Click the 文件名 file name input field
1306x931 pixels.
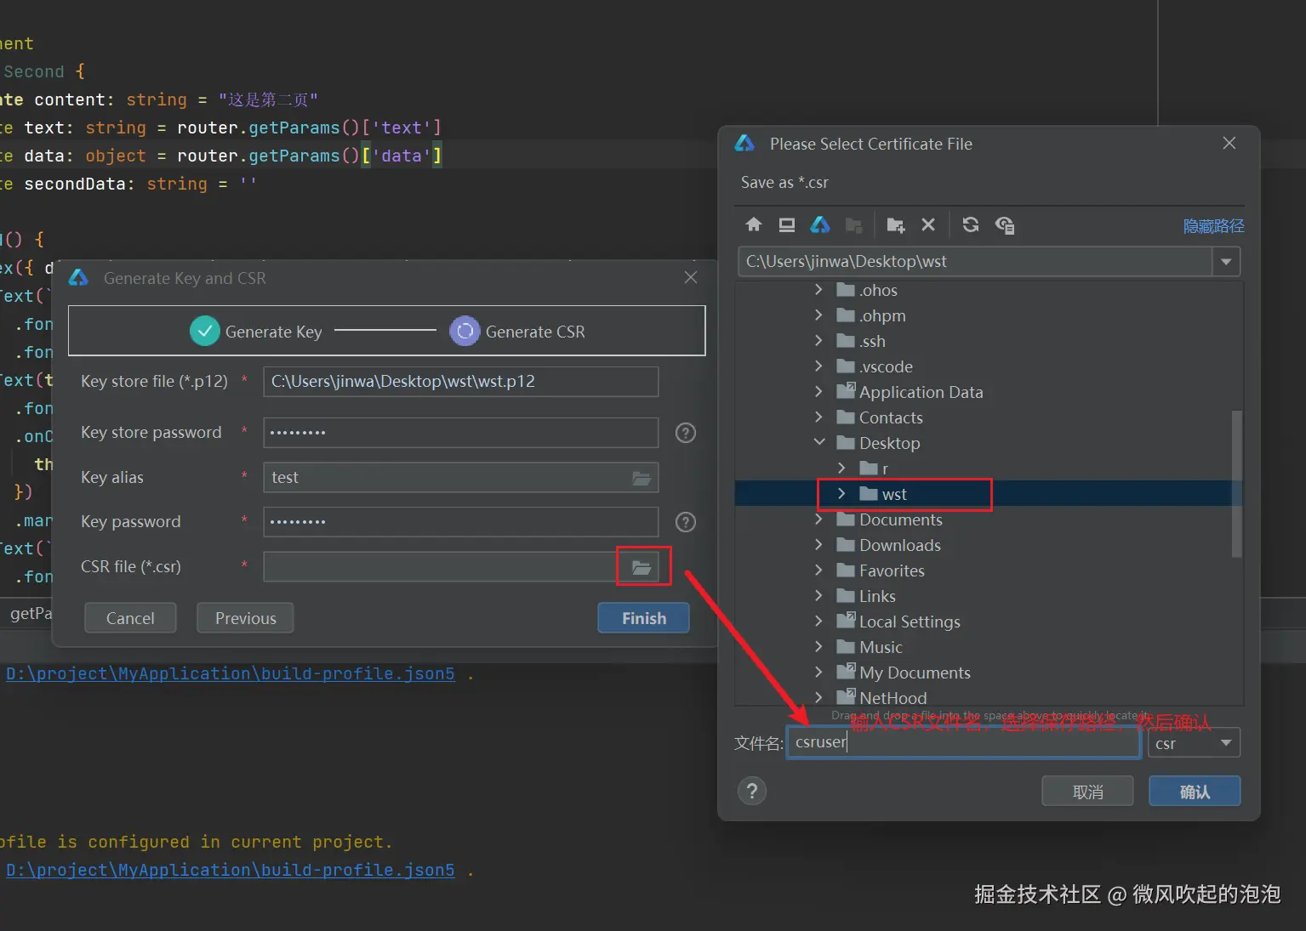click(963, 742)
